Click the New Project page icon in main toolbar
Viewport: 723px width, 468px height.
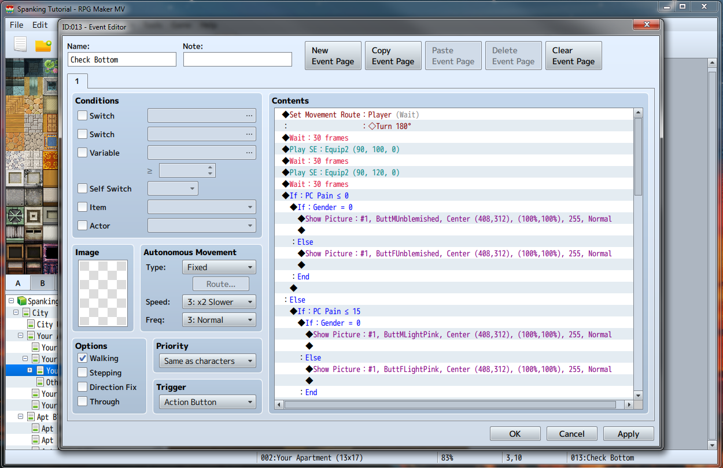click(20, 45)
